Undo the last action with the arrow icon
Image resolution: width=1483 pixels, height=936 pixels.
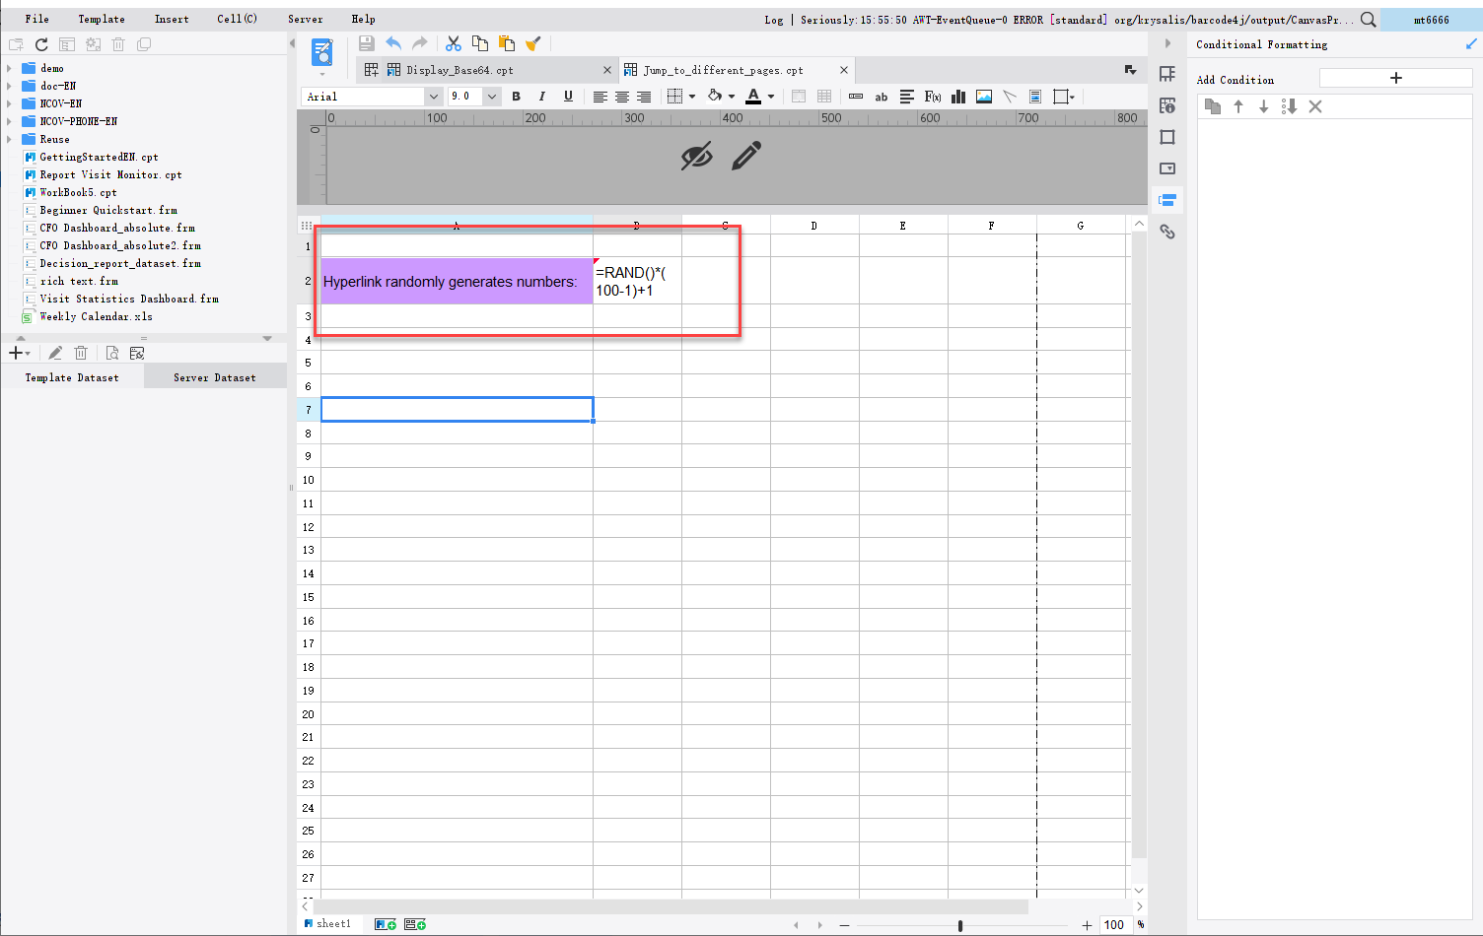(393, 43)
